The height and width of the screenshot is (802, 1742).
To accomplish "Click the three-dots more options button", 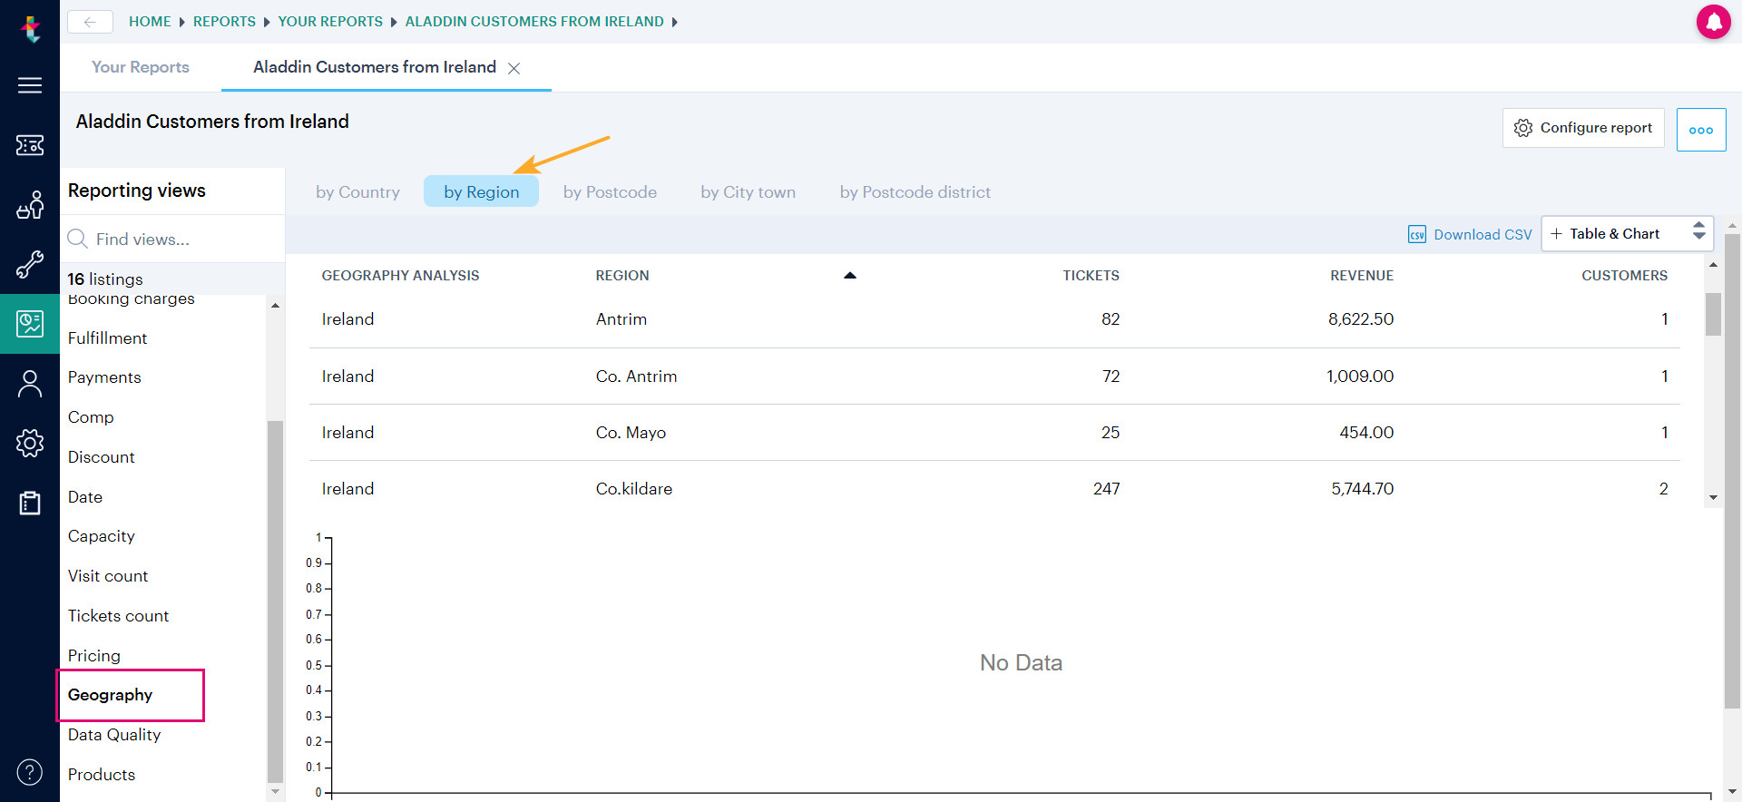I will click(x=1701, y=130).
